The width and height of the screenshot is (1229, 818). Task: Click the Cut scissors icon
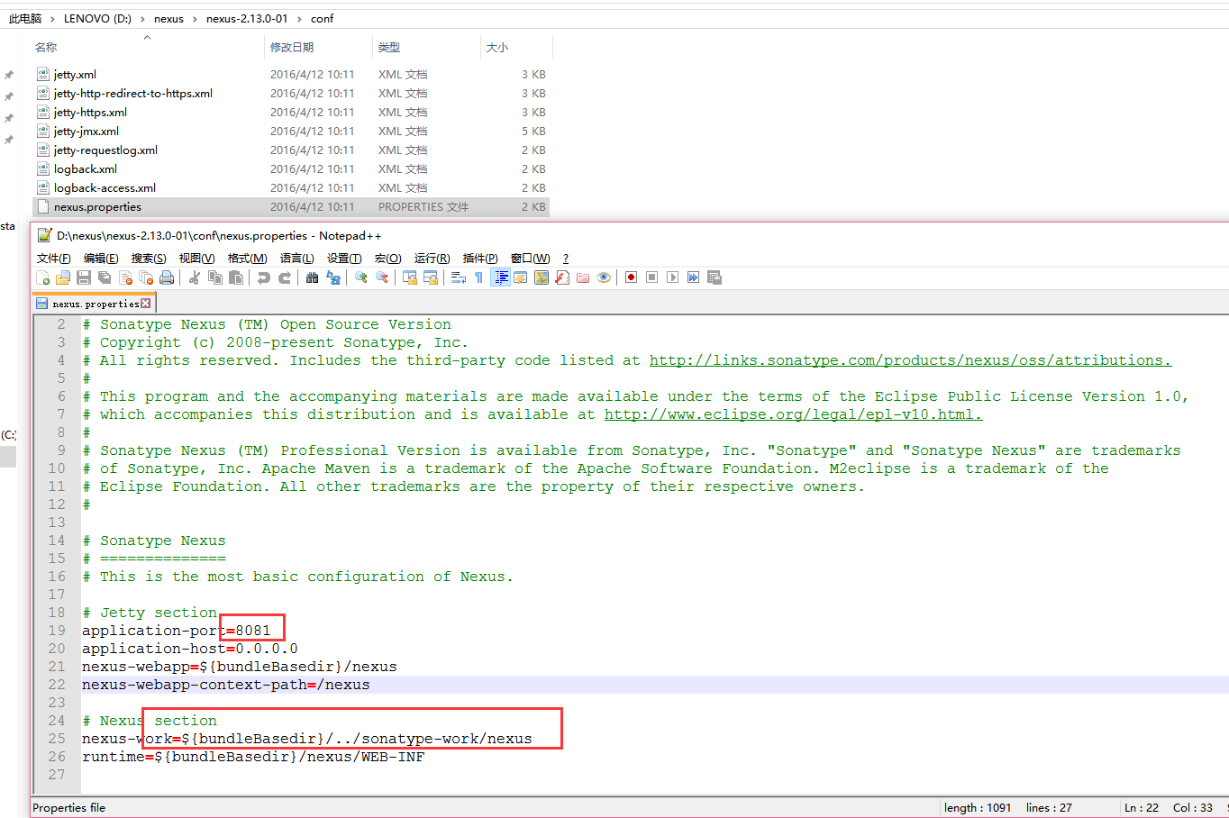click(x=195, y=277)
